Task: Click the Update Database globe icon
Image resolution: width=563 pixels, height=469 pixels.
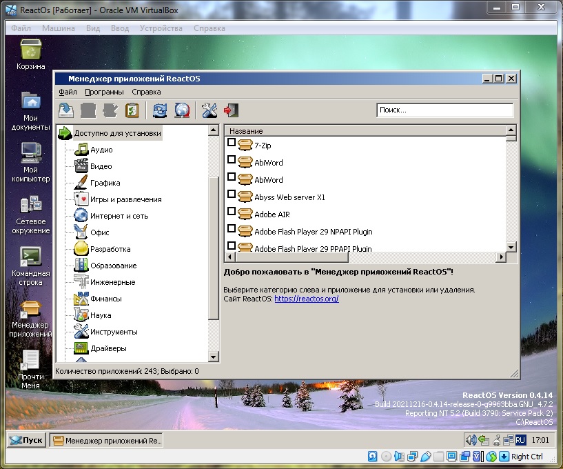Action: [182, 110]
